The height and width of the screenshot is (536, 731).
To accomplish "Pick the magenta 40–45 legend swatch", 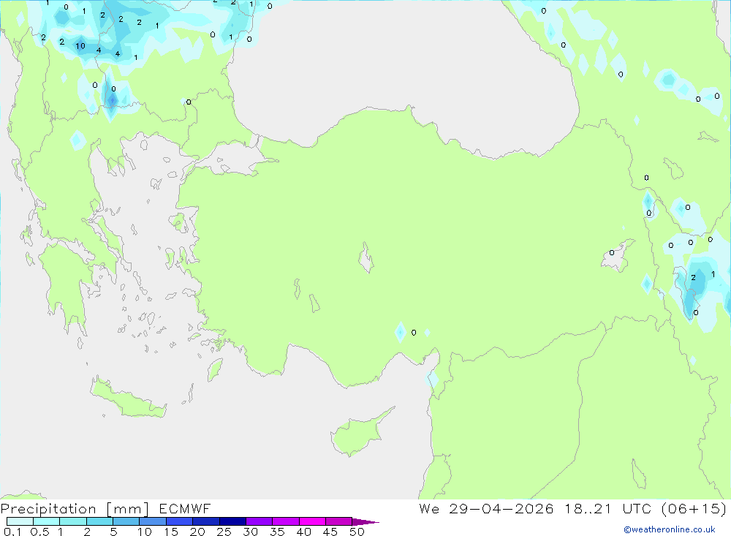I will (312, 521).
